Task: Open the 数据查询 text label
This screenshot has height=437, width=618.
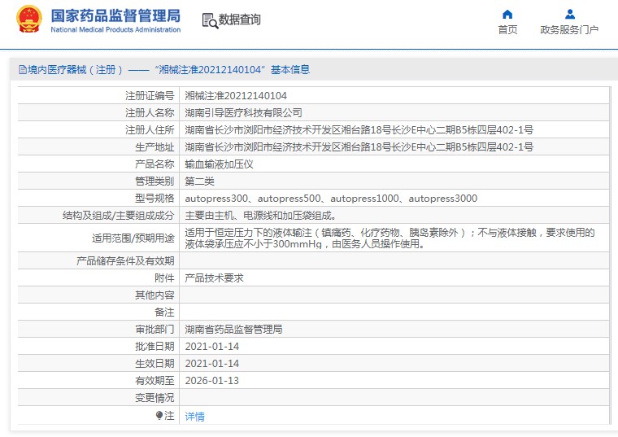Action: [x=239, y=20]
